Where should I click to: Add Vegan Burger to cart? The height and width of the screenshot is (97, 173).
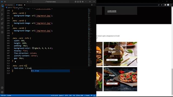coord(112,60)
